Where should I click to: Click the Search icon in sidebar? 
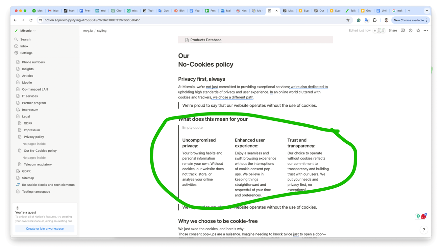click(16, 39)
